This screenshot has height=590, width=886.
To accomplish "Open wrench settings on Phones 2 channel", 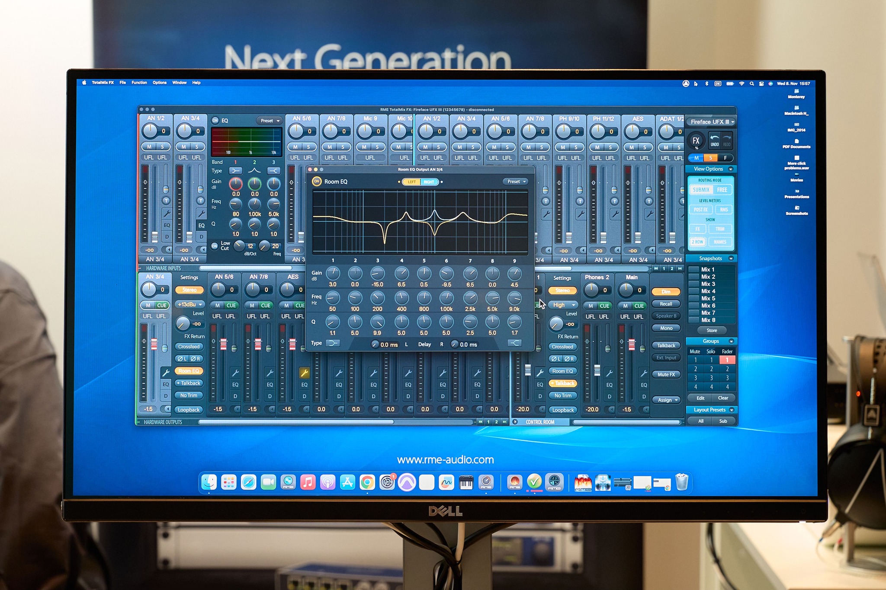I will click(609, 373).
